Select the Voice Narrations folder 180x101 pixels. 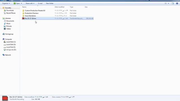click(x=30, y=16)
